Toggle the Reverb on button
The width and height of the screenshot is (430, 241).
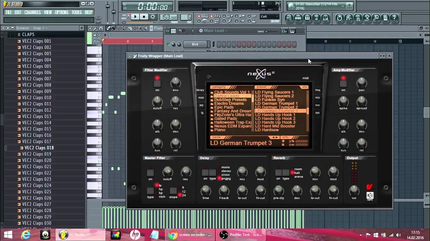[278, 173]
